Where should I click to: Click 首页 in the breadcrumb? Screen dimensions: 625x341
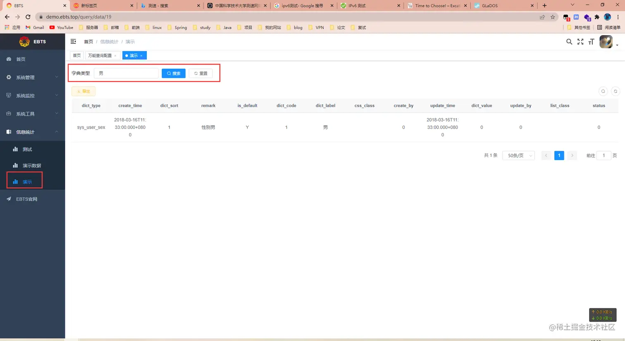click(x=88, y=42)
